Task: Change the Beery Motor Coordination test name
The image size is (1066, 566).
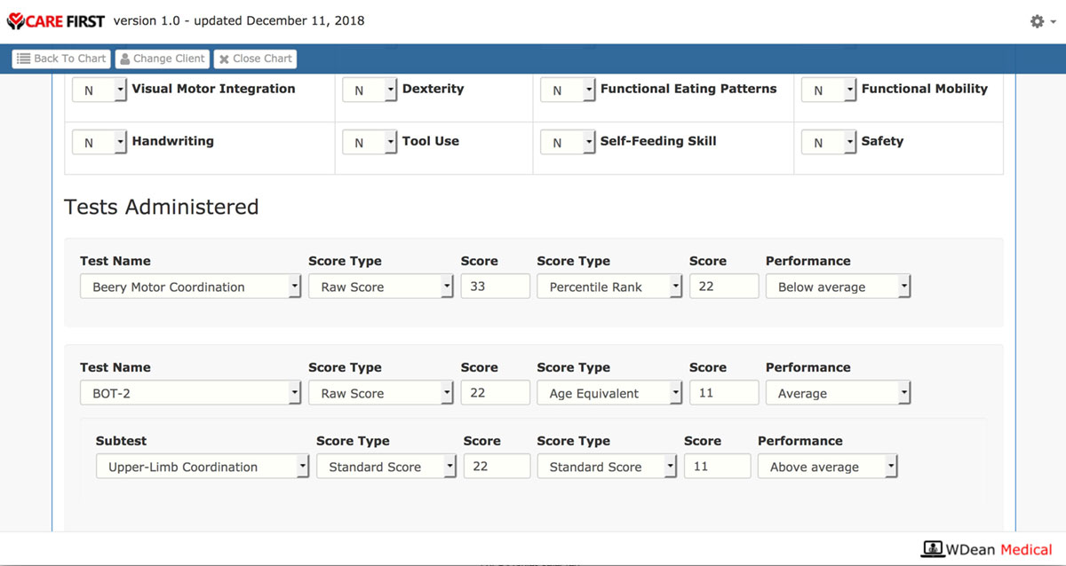Action: coord(190,287)
